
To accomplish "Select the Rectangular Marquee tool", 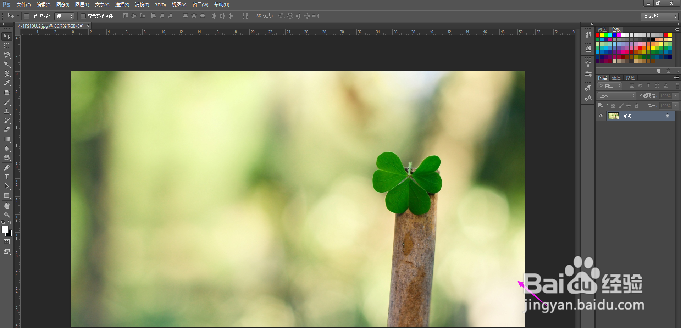I will click(7, 46).
